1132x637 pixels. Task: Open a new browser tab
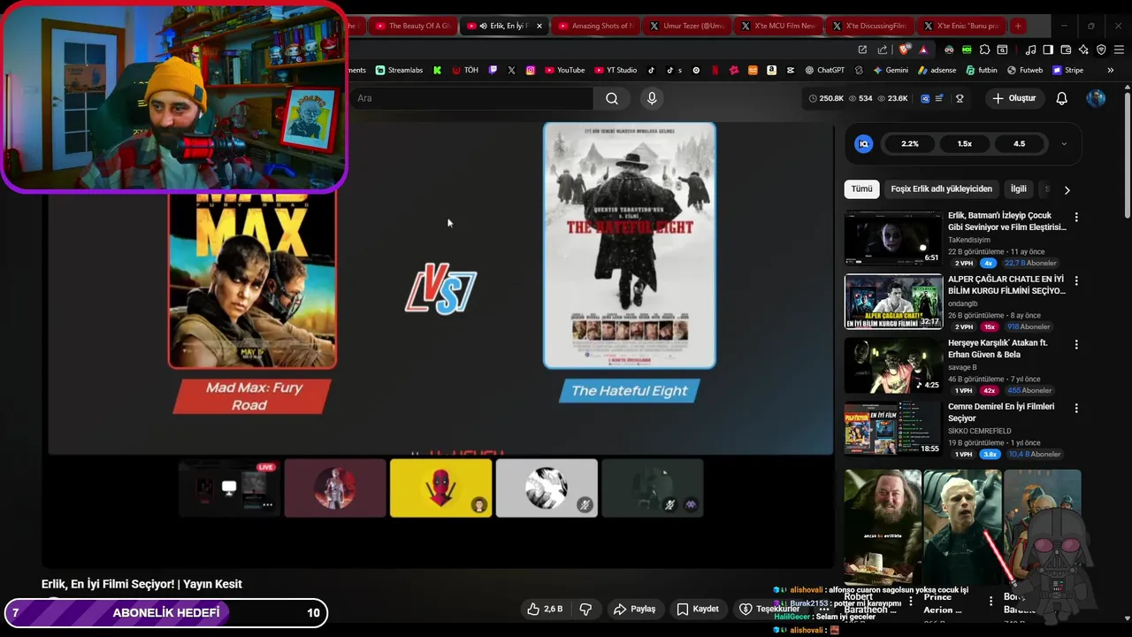click(1018, 26)
